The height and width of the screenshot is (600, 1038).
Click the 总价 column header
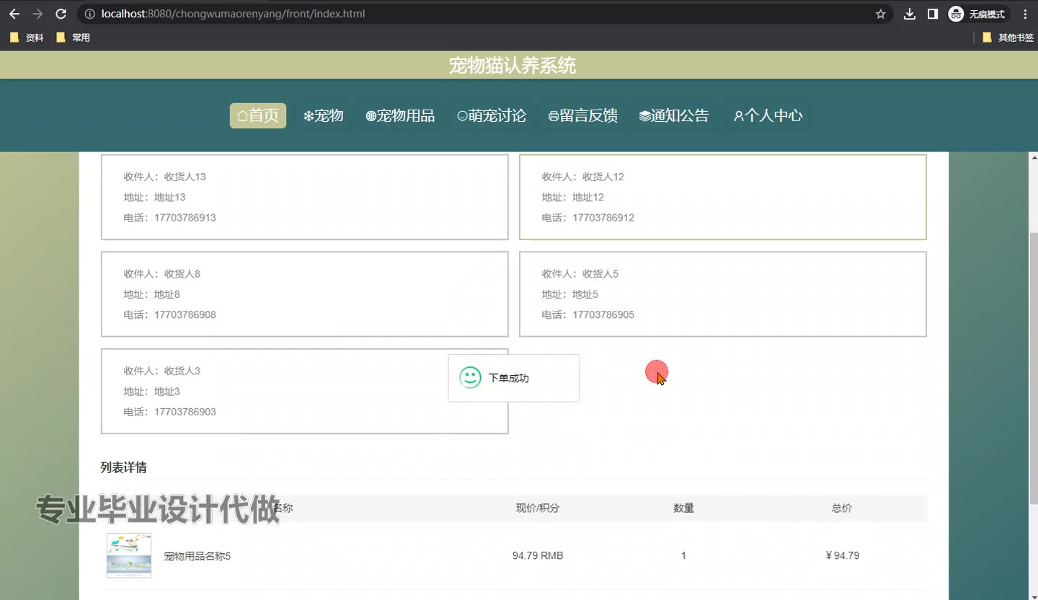(842, 508)
